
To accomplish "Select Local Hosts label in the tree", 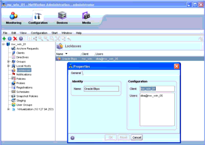I will pyautogui.click(x=24, y=66).
